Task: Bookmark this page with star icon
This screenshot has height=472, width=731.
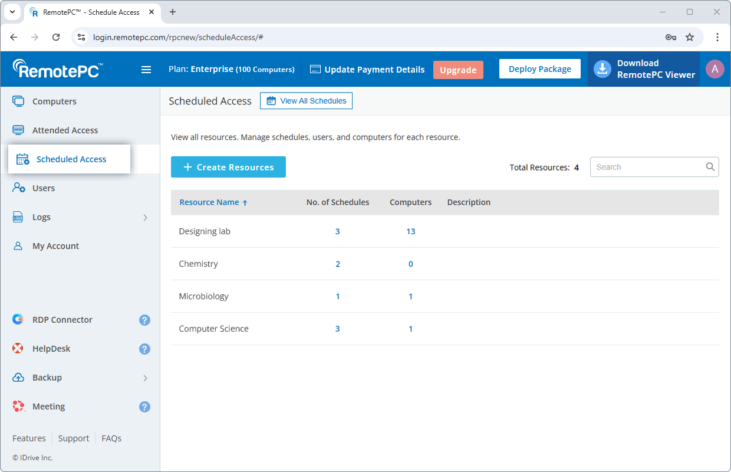Action: [690, 37]
